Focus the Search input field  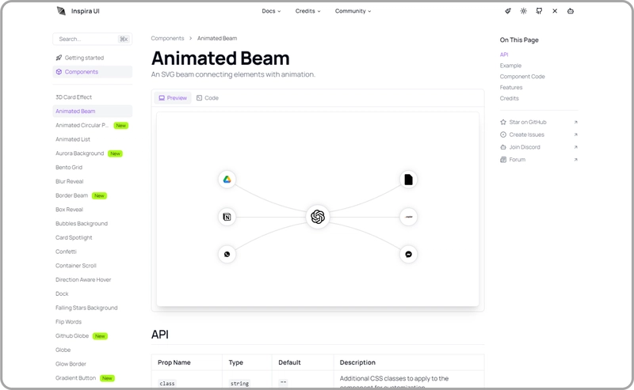[x=92, y=40]
